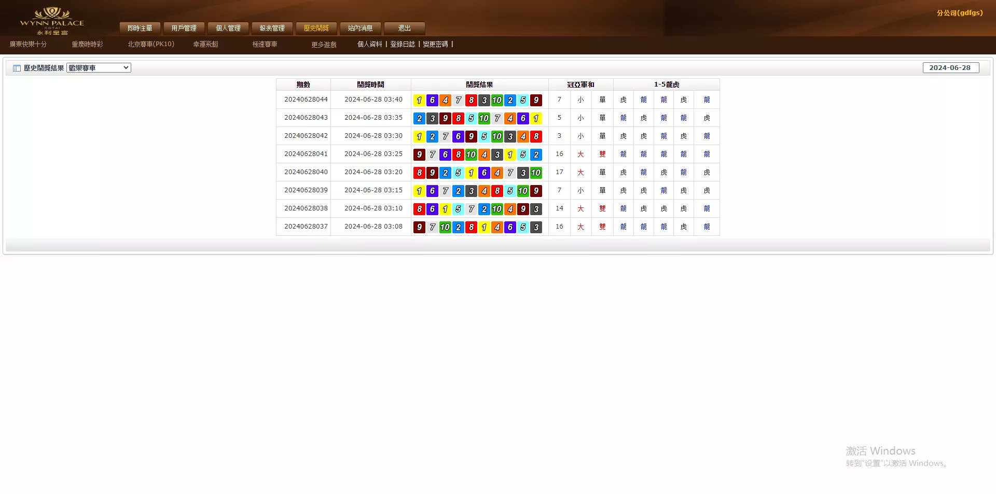Click the 退出 logout button

click(x=404, y=28)
